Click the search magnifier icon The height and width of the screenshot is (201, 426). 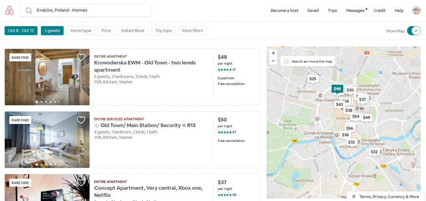pos(29,10)
